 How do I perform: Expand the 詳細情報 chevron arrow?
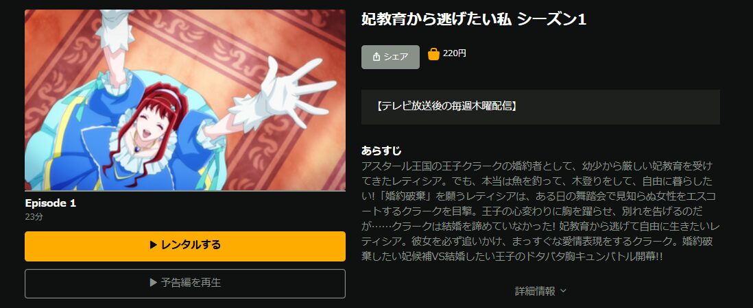tap(563, 291)
